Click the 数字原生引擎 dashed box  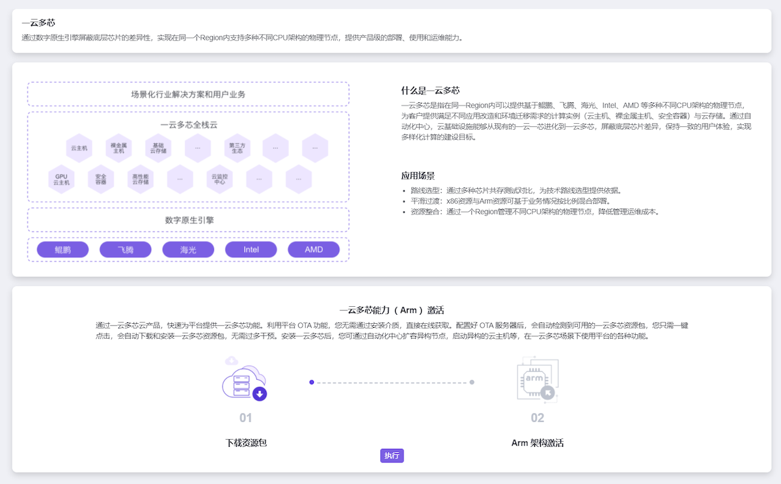coord(188,220)
